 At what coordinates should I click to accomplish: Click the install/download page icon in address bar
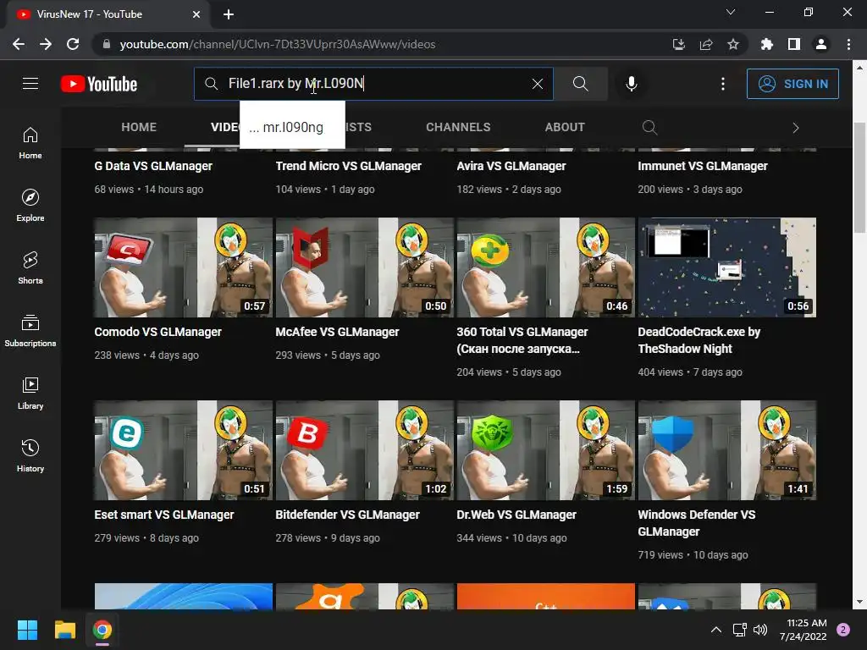pos(679,44)
